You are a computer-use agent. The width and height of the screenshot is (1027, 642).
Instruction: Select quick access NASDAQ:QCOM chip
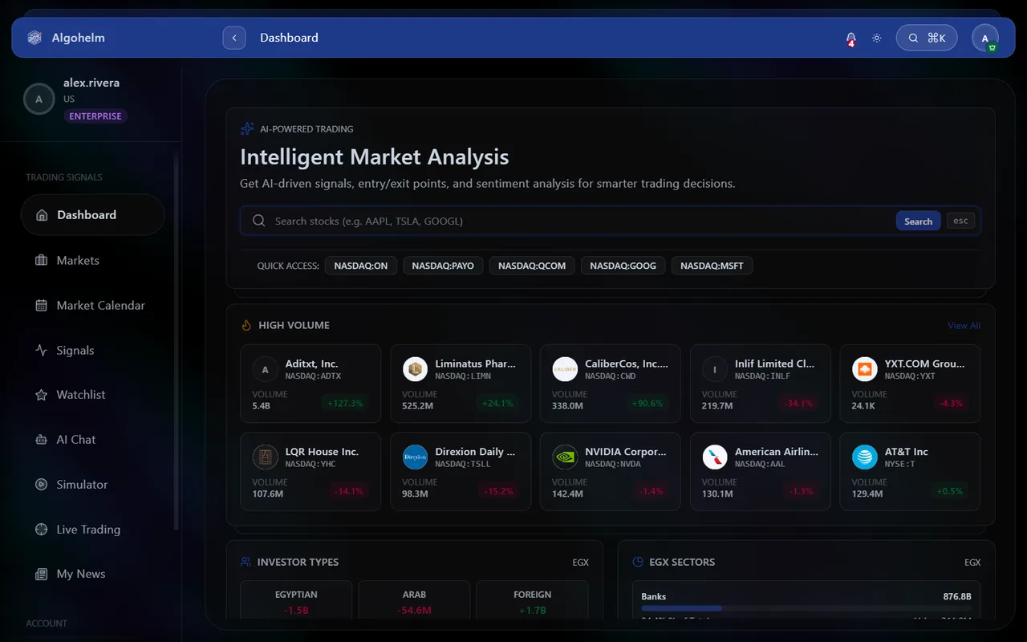pyautogui.click(x=532, y=266)
